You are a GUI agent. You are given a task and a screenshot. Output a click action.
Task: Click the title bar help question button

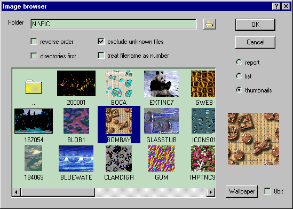click(x=276, y=6)
